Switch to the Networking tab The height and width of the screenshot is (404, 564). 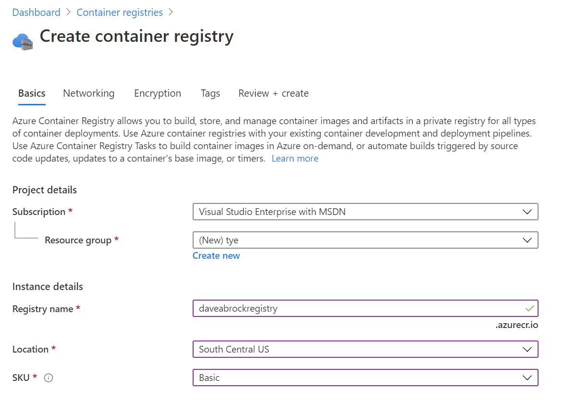coord(88,93)
